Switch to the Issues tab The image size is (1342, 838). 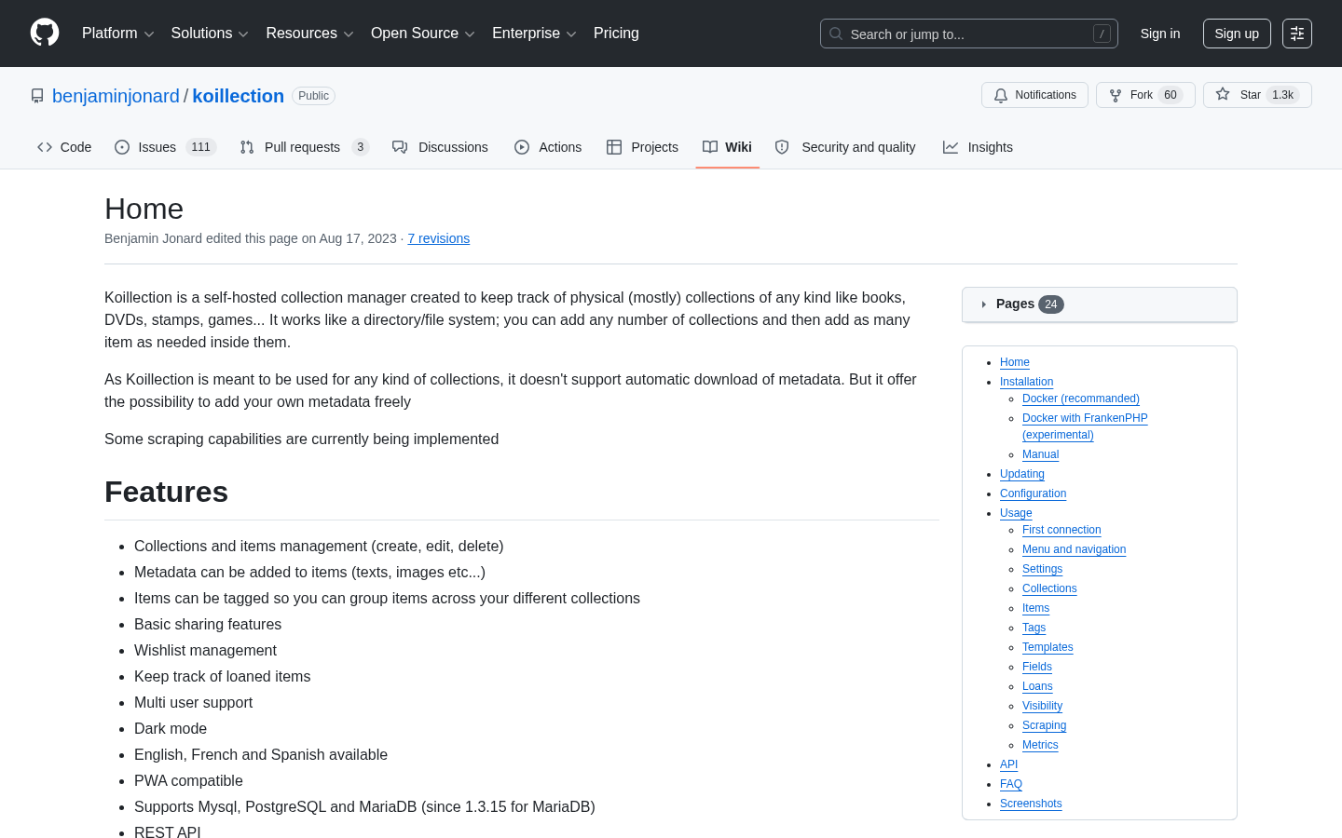click(165, 147)
